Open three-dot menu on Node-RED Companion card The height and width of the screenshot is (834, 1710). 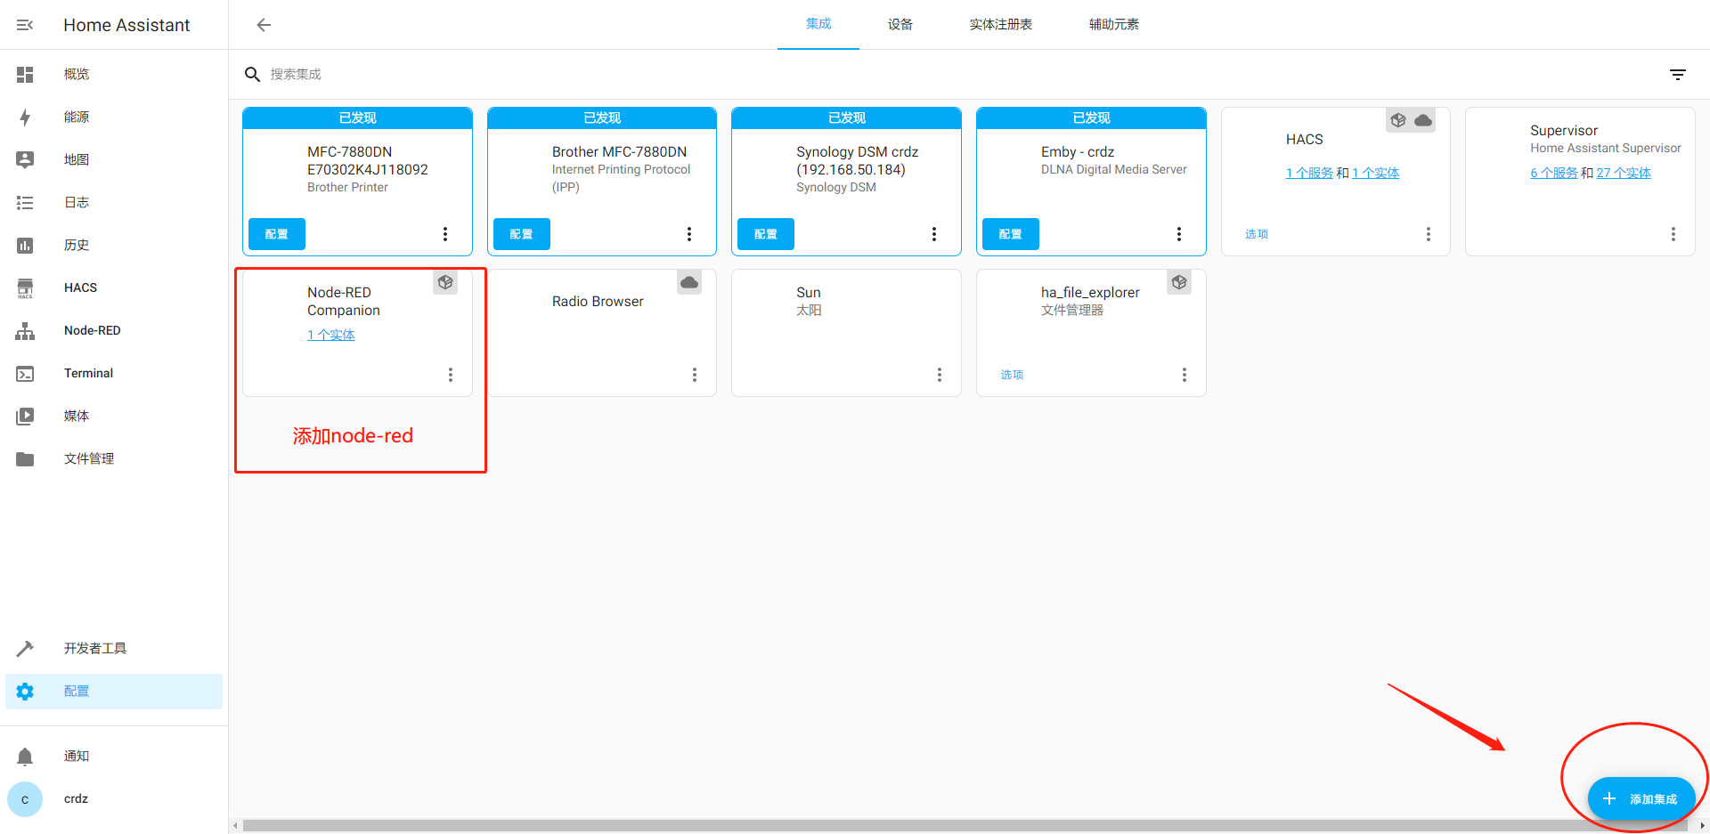pos(451,375)
